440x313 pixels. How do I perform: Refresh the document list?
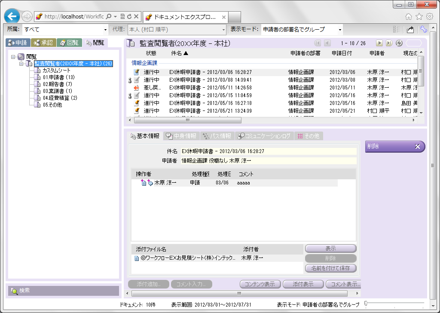coord(399,43)
